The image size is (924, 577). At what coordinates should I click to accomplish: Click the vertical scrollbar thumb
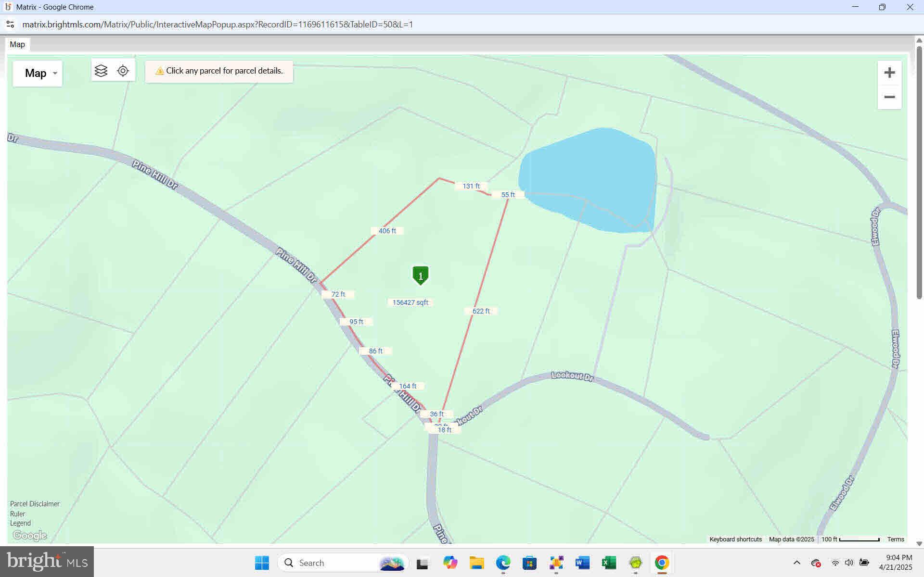pyautogui.click(x=919, y=173)
